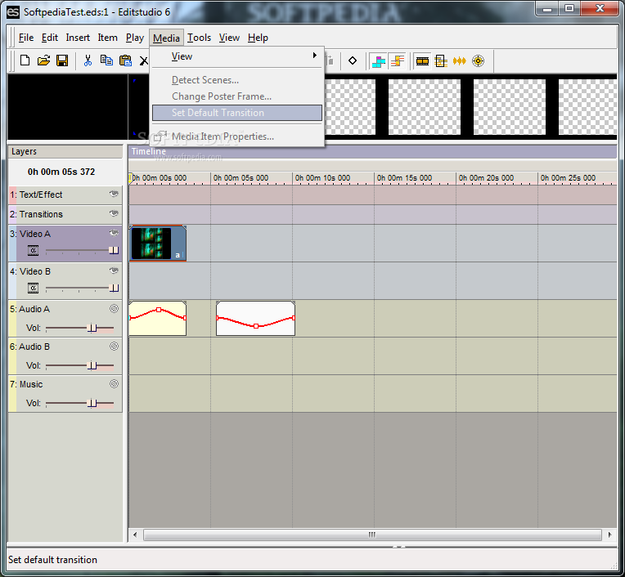Choose Change Poster Frame... menu entry
625x577 pixels.
point(236,96)
